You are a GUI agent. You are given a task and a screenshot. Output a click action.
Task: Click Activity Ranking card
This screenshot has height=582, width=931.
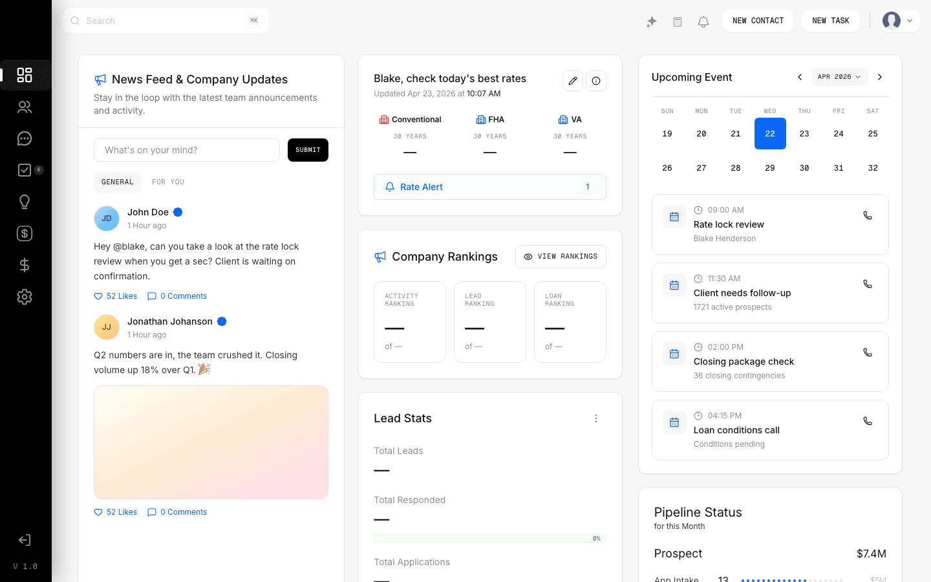410,322
